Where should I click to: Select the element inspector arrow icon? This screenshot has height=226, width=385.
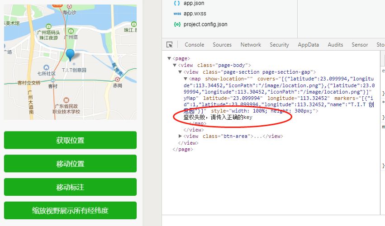click(169, 45)
